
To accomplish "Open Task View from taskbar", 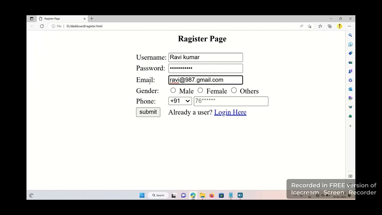I will 174,195.
